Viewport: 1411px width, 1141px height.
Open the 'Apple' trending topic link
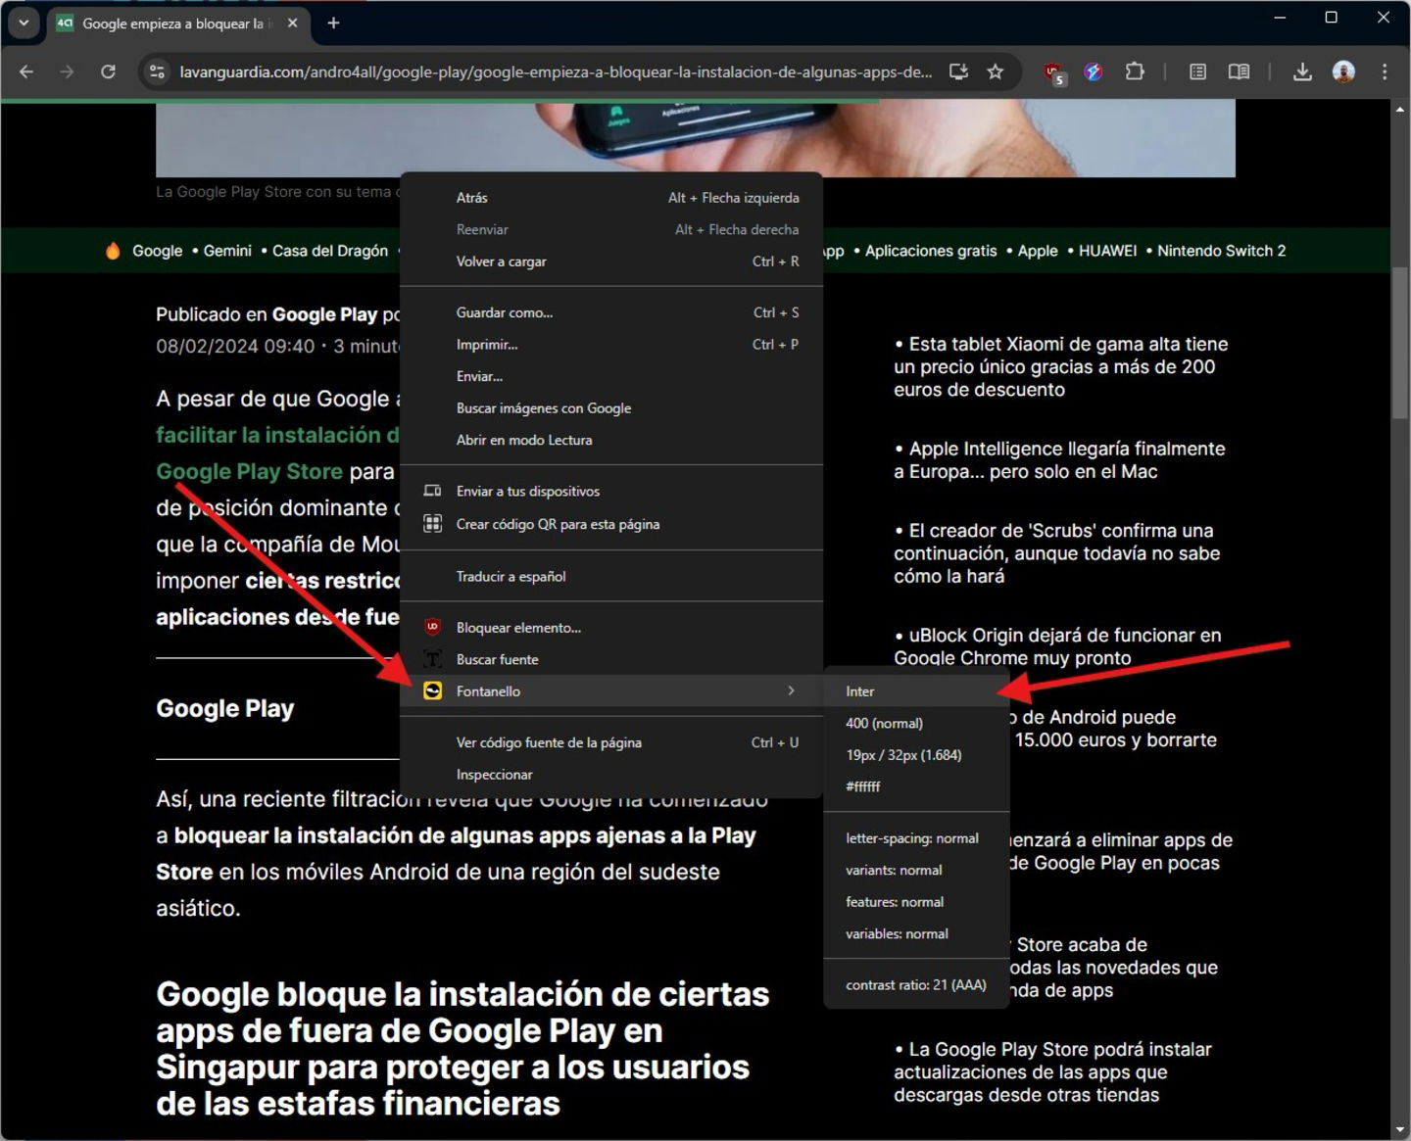coord(1038,251)
